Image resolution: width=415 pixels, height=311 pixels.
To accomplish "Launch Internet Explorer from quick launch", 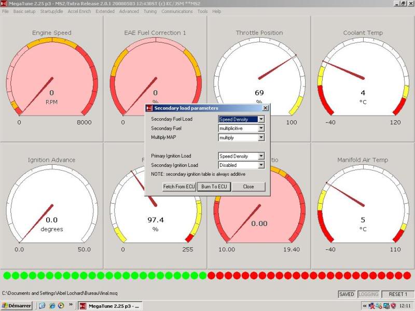I will (52, 306).
